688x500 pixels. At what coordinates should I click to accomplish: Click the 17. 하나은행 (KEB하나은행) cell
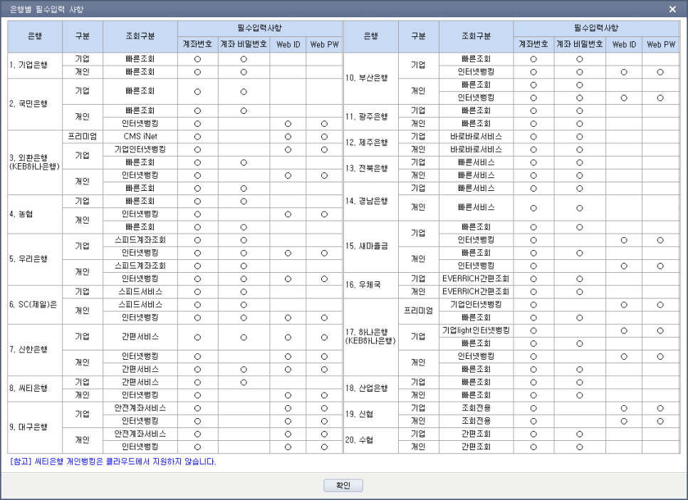coord(371,337)
